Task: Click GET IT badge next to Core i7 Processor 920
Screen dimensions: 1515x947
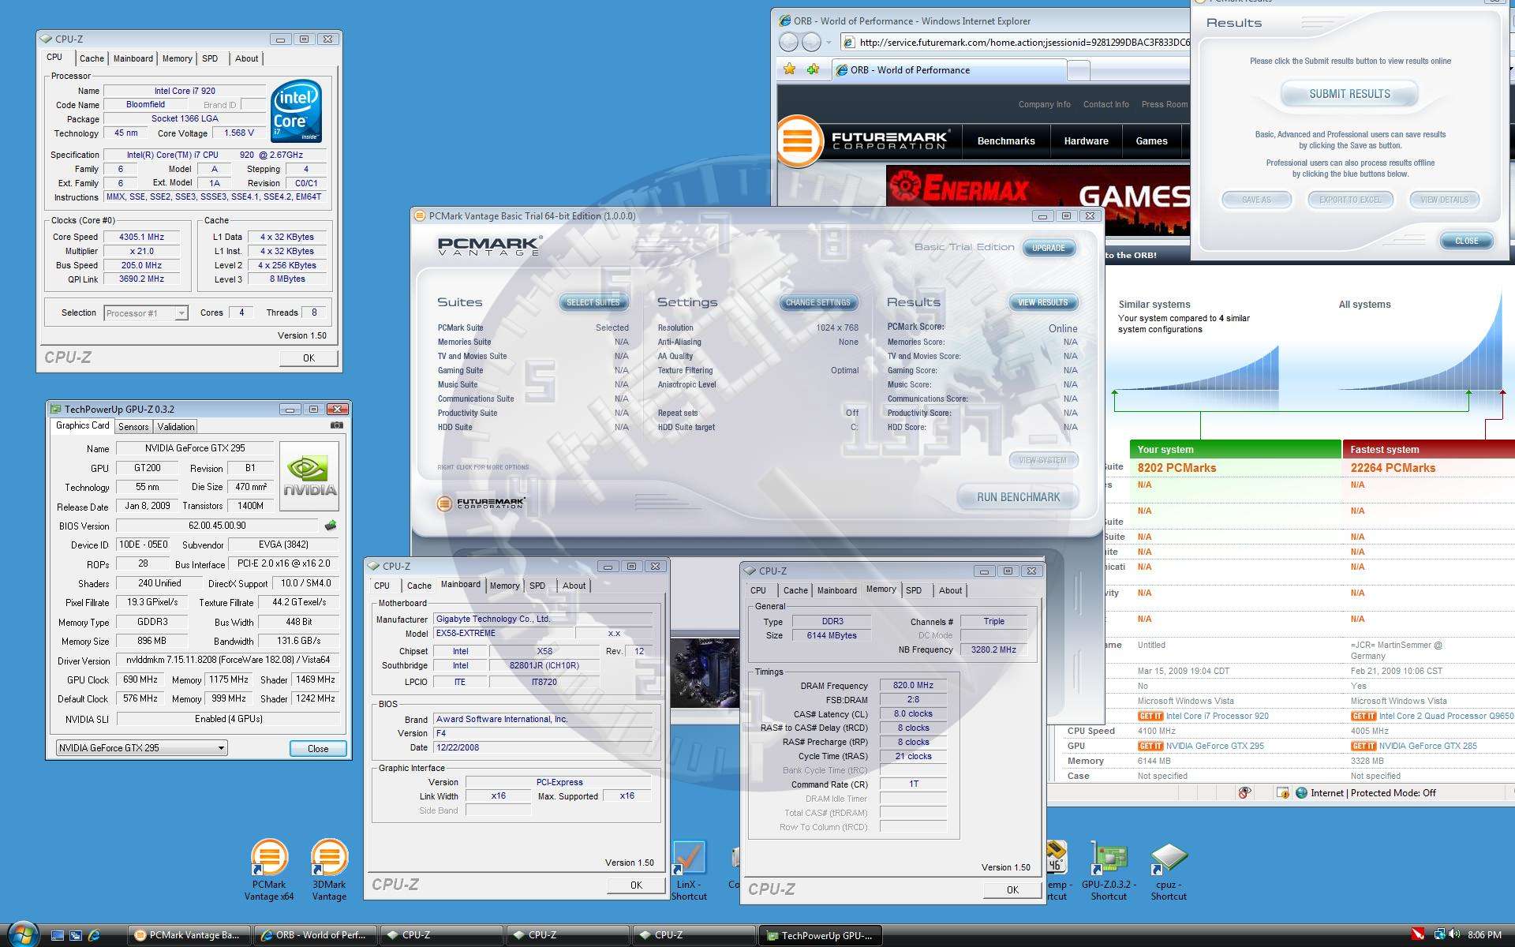Action: [1150, 717]
